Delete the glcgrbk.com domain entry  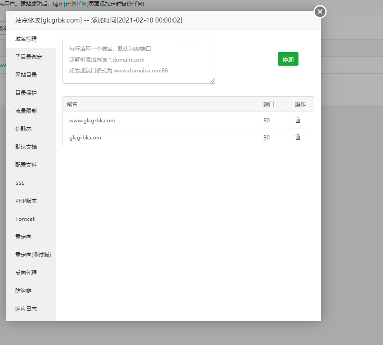coord(298,137)
